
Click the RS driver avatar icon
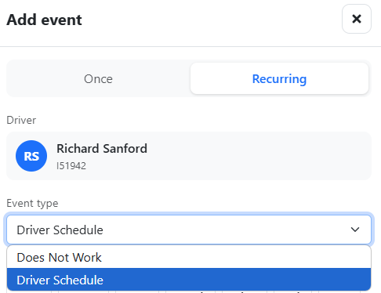tap(31, 156)
